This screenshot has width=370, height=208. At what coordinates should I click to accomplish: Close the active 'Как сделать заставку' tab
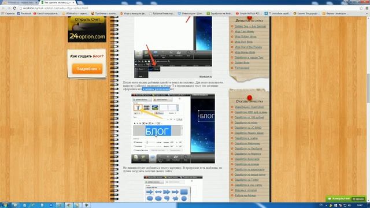73,2
